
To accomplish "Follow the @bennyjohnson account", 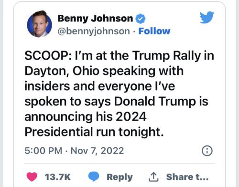I will coord(154,31).
